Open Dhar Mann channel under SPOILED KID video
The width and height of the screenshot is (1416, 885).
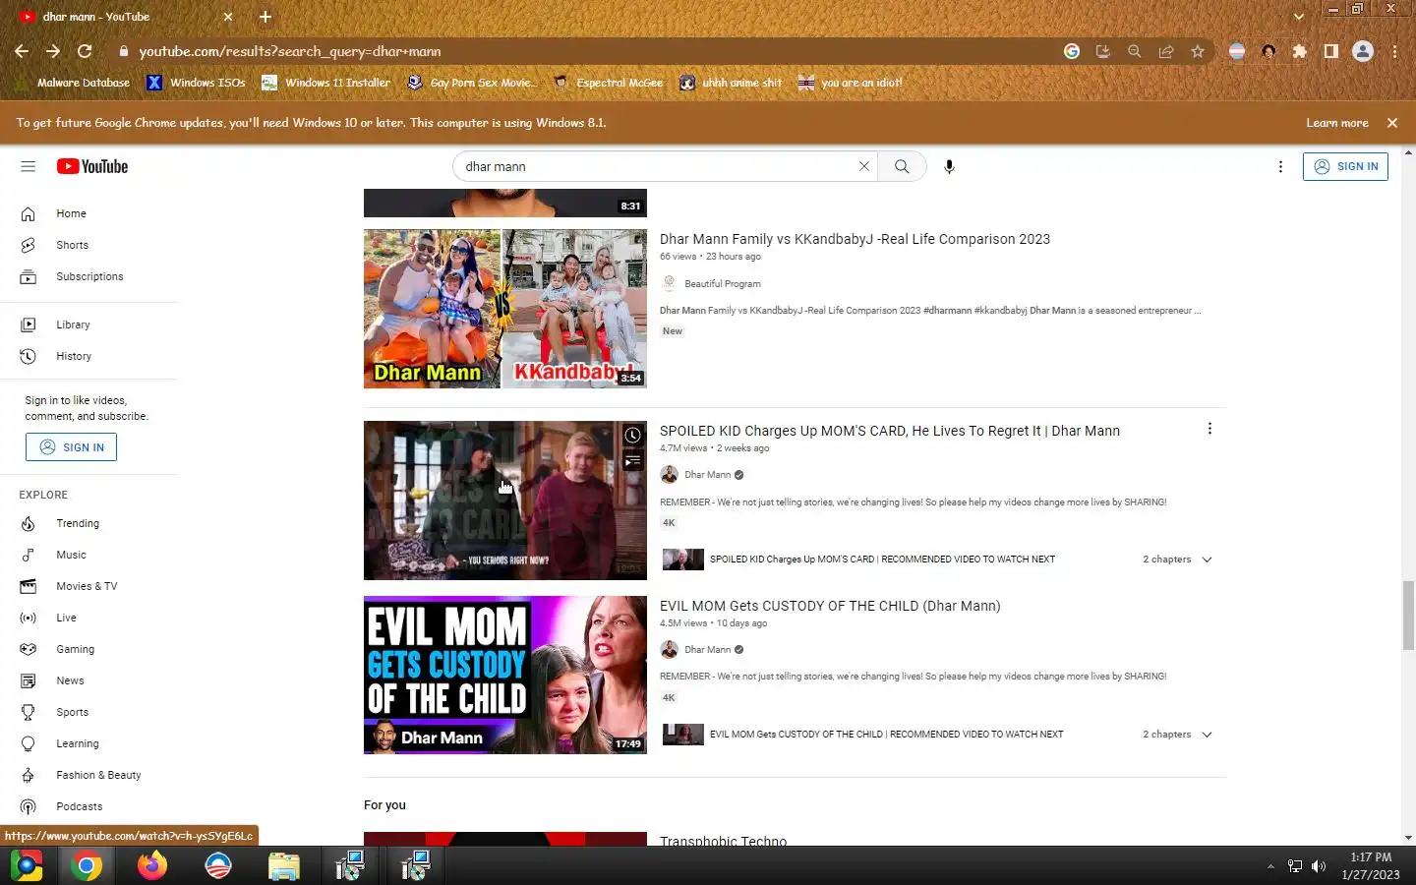pos(707,475)
